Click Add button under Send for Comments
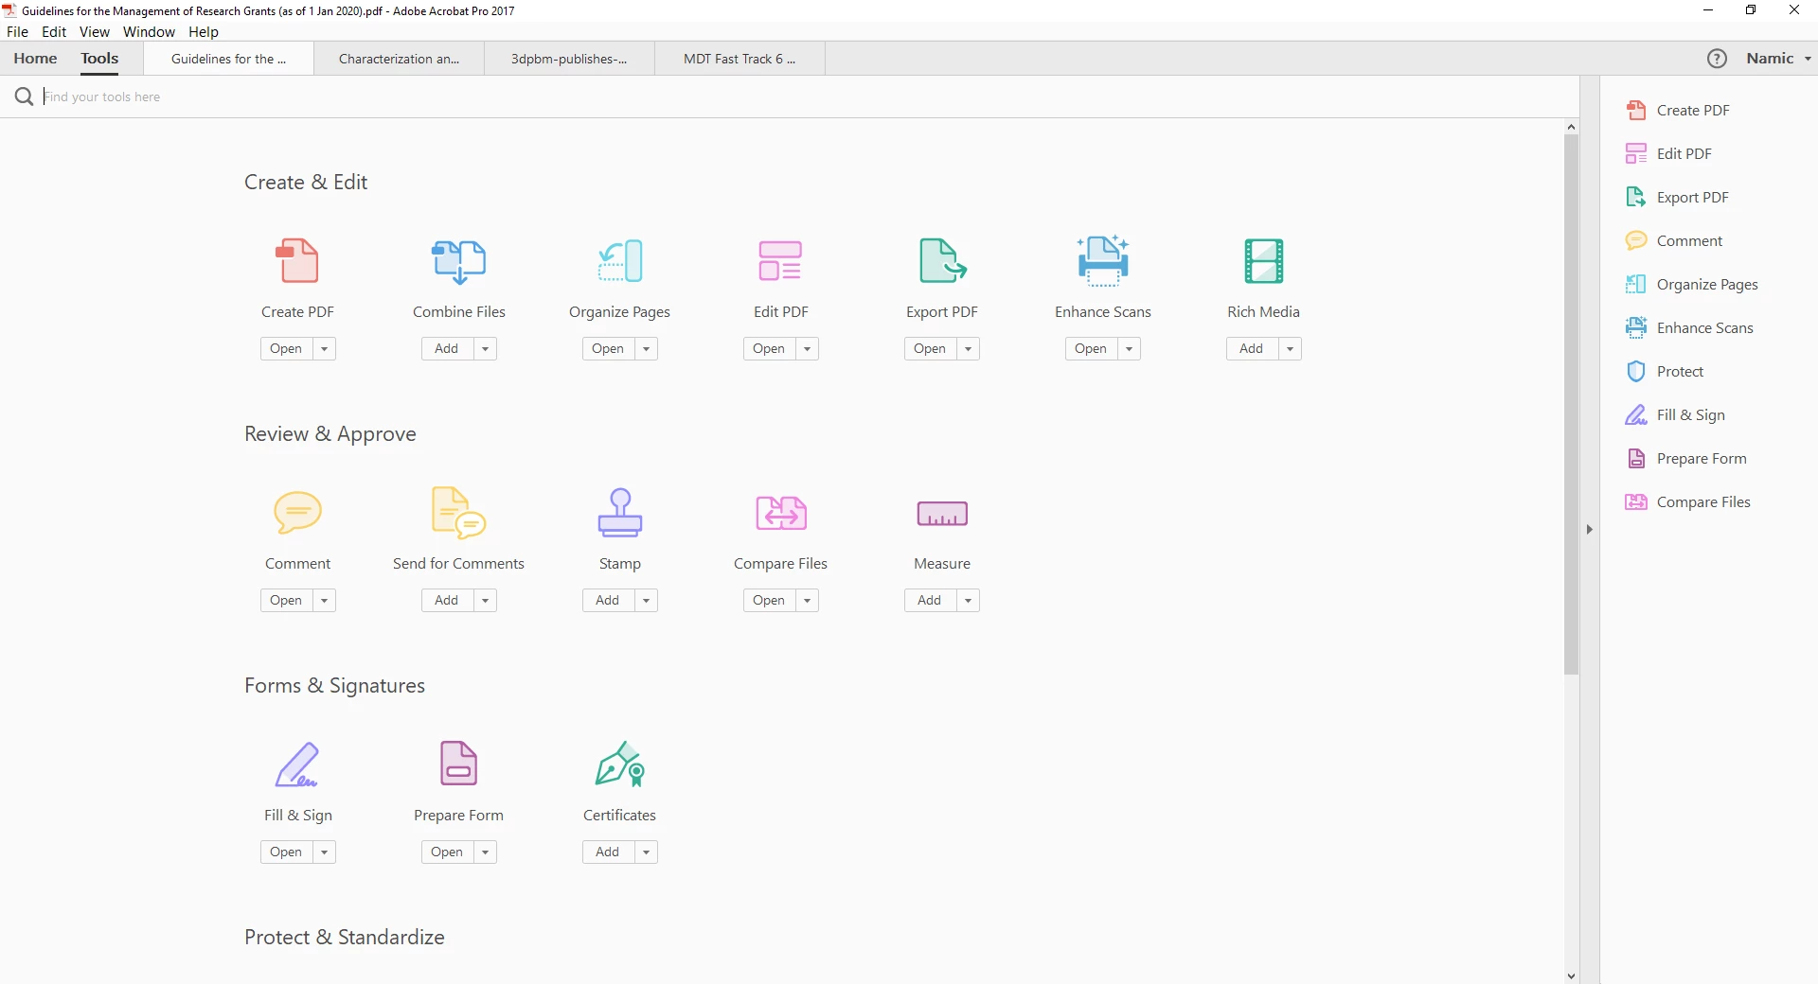 [447, 600]
